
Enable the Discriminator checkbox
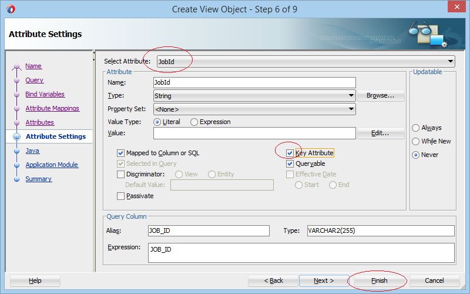tap(120, 174)
